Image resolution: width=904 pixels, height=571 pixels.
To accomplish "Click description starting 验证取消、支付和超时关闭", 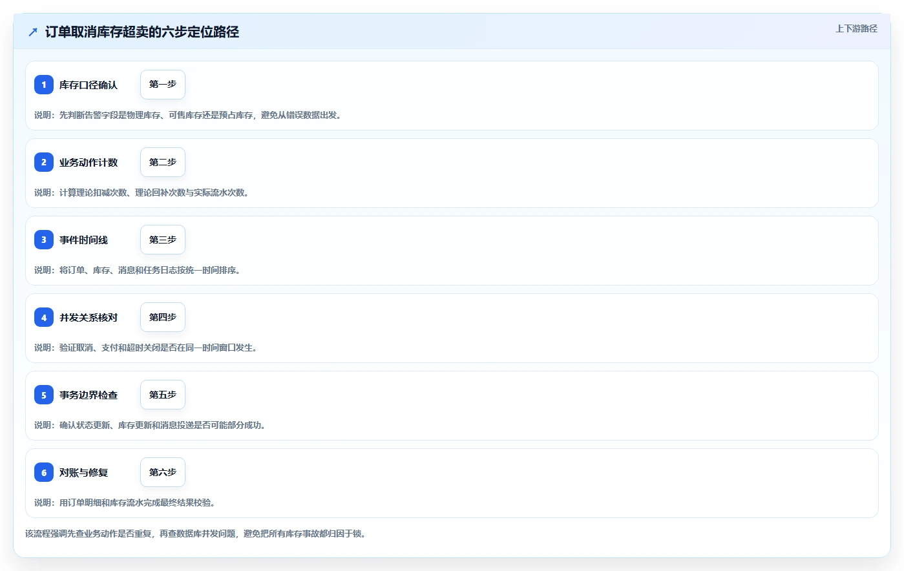I will [x=147, y=348].
